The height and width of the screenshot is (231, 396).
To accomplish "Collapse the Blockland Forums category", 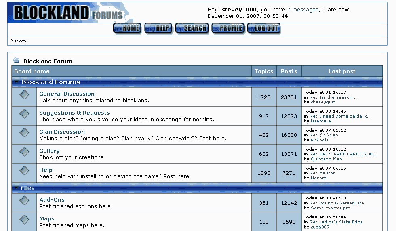I will pyautogui.click(x=16, y=82).
